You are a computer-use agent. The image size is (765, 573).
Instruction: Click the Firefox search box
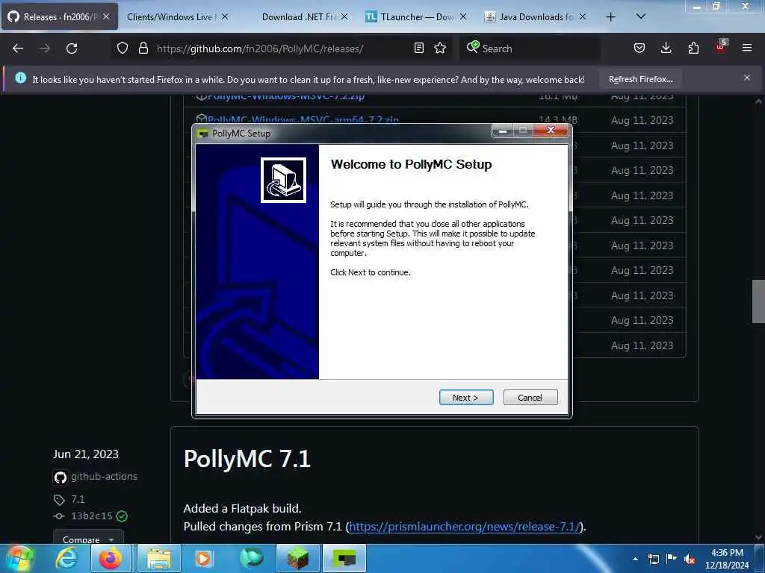pyautogui.click(x=530, y=48)
